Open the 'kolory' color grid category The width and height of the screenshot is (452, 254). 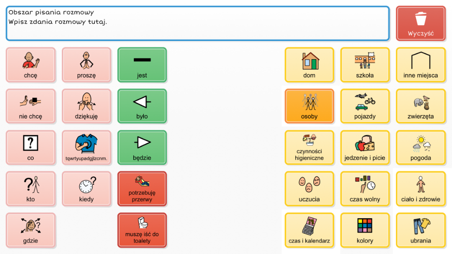(365, 230)
